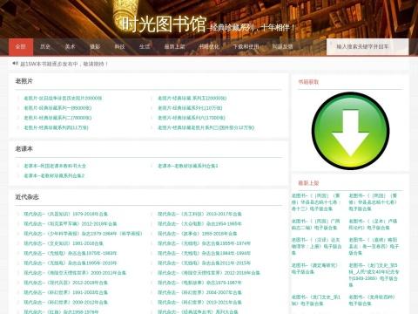Open 老课本-民国老课本教科书大全 link
This screenshot has width=418, height=314.
click(x=55, y=166)
